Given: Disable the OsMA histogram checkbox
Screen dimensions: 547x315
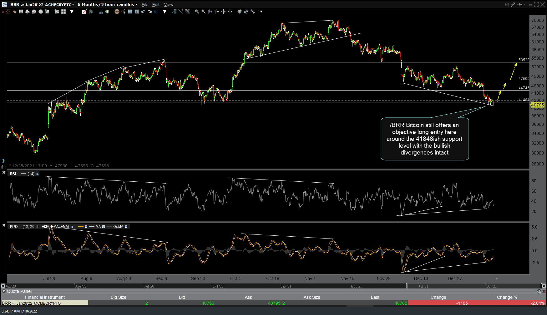Looking at the screenshot, I should (126, 227).
